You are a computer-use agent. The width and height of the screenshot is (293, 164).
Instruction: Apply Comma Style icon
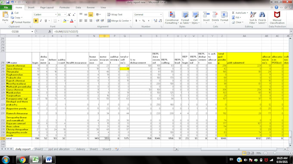click(149, 21)
